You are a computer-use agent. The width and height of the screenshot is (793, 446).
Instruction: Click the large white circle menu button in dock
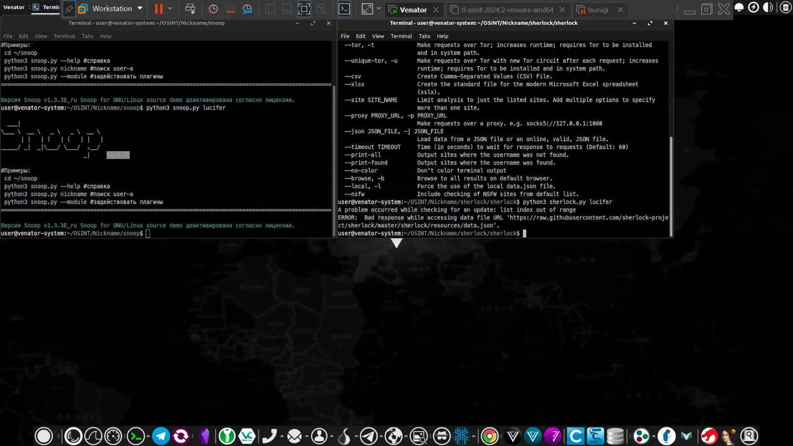44,436
